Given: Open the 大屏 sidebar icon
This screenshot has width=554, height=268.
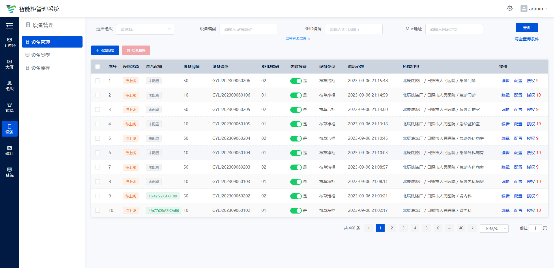Looking at the screenshot, I should (x=10, y=64).
